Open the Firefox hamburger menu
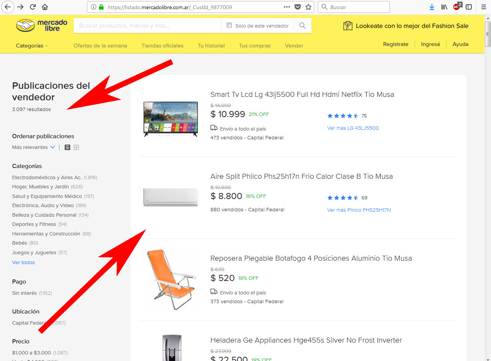The height and width of the screenshot is (361, 491). (483, 7)
